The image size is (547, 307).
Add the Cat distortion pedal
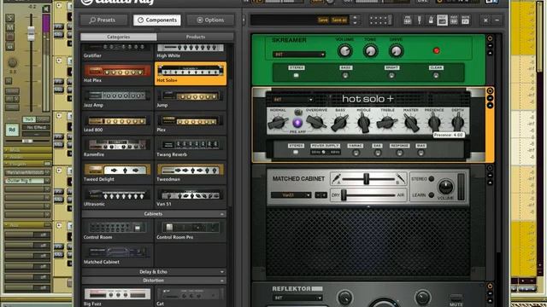190,297
